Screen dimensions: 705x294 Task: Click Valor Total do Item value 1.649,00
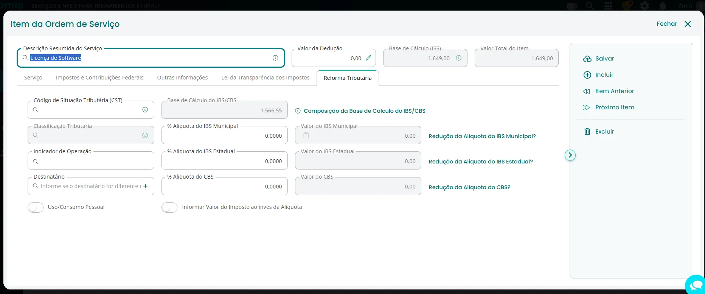[x=542, y=58]
